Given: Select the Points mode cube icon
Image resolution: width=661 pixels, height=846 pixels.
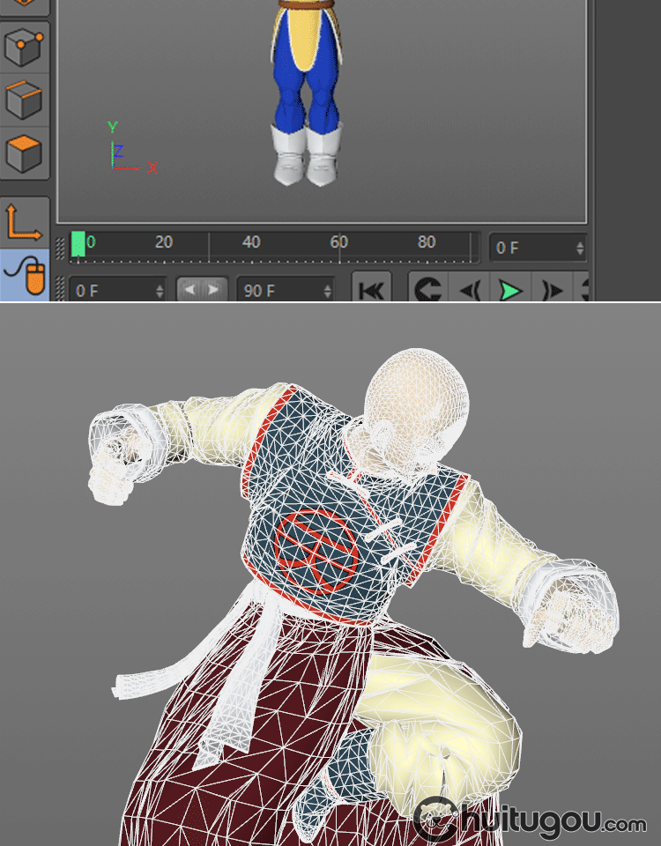Looking at the screenshot, I should pyautogui.click(x=24, y=48).
